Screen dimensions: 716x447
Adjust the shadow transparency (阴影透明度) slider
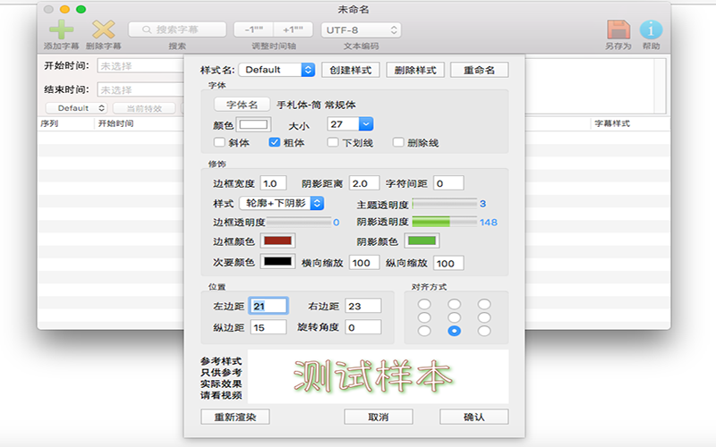[x=445, y=222]
